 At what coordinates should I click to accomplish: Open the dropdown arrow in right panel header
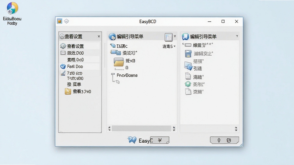pos(237,36)
